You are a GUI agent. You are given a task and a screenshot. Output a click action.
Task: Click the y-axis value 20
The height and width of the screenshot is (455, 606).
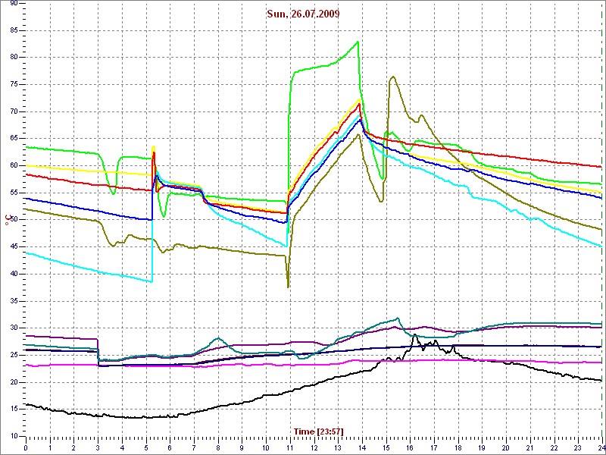(14, 382)
